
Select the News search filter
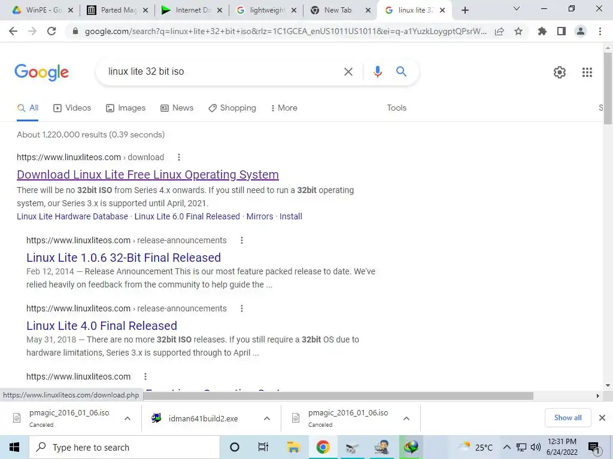[x=177, y=108]
